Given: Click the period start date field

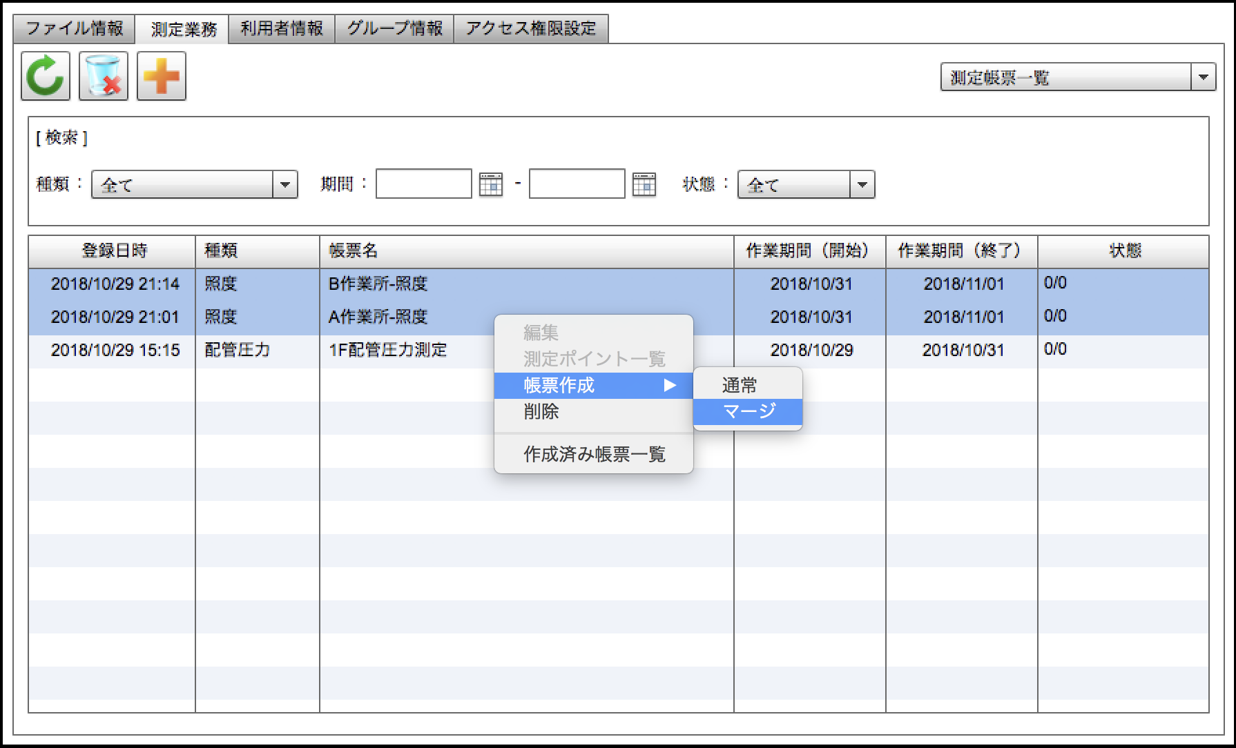Looking at the screenshot, I should [x=423, y=185].
